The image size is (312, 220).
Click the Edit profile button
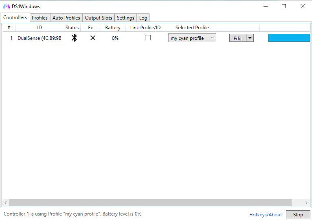(237, 38)
